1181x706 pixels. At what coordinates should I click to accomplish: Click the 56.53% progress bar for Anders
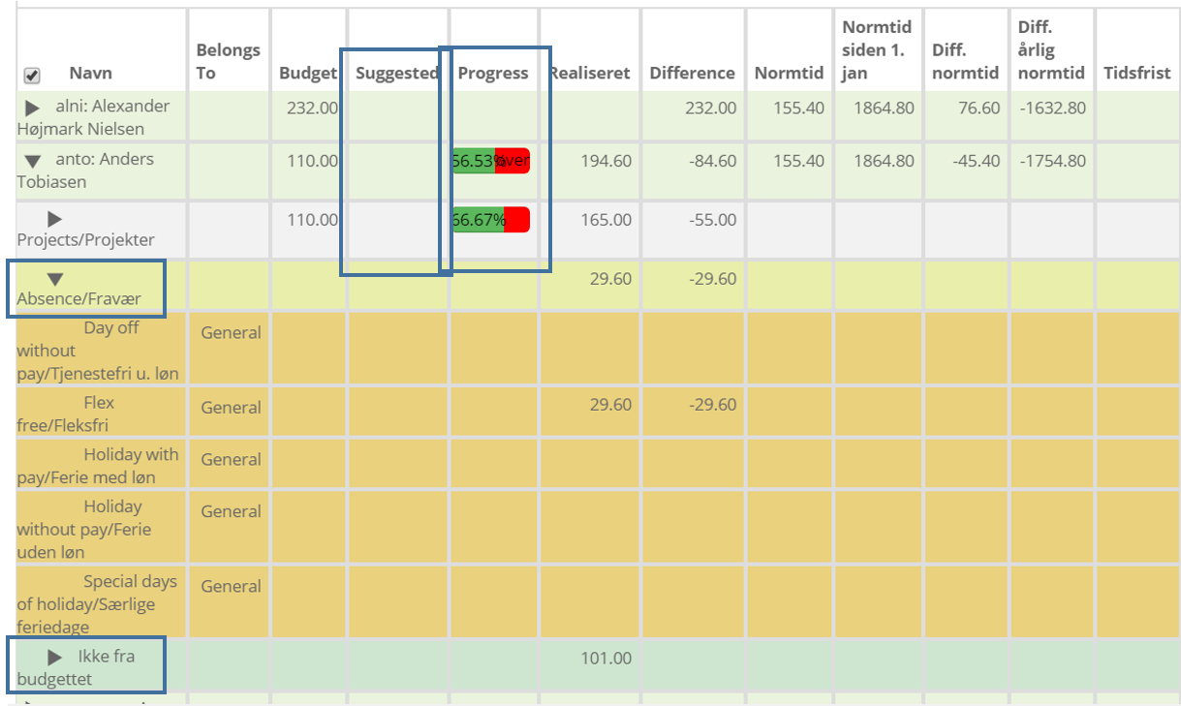(490, 161)
